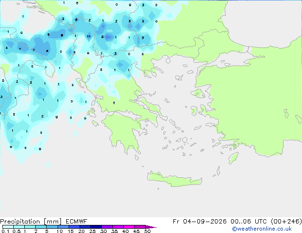
Task: Click the '11' precipitation value on map
Action: 89,36
